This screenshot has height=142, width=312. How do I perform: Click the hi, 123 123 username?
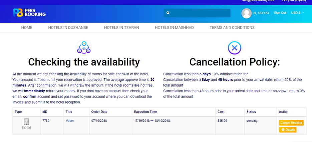point(261,13)
